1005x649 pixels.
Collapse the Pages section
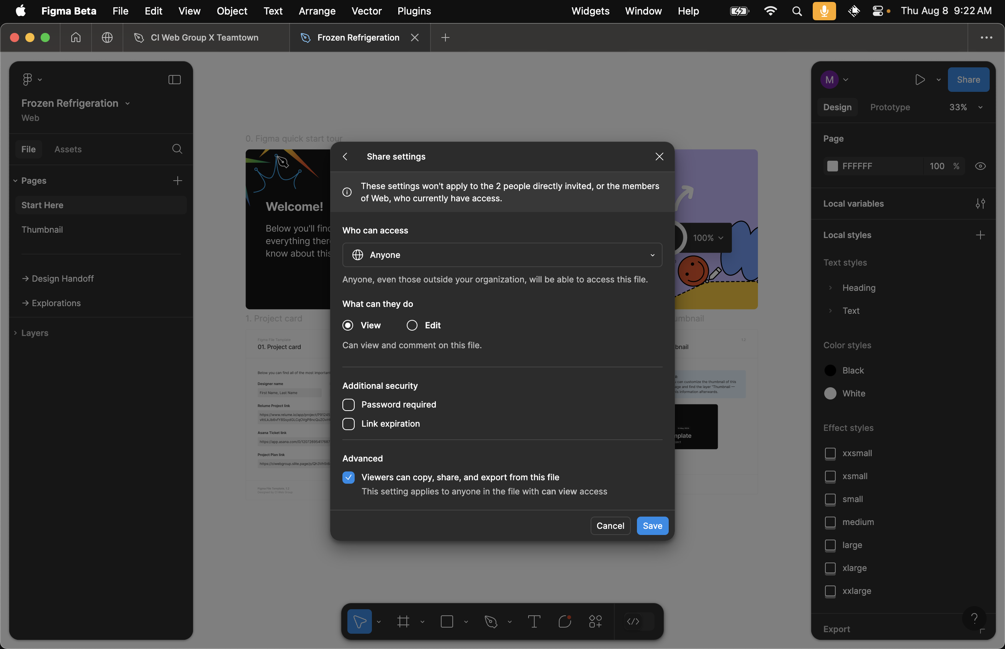coord(15,180)
